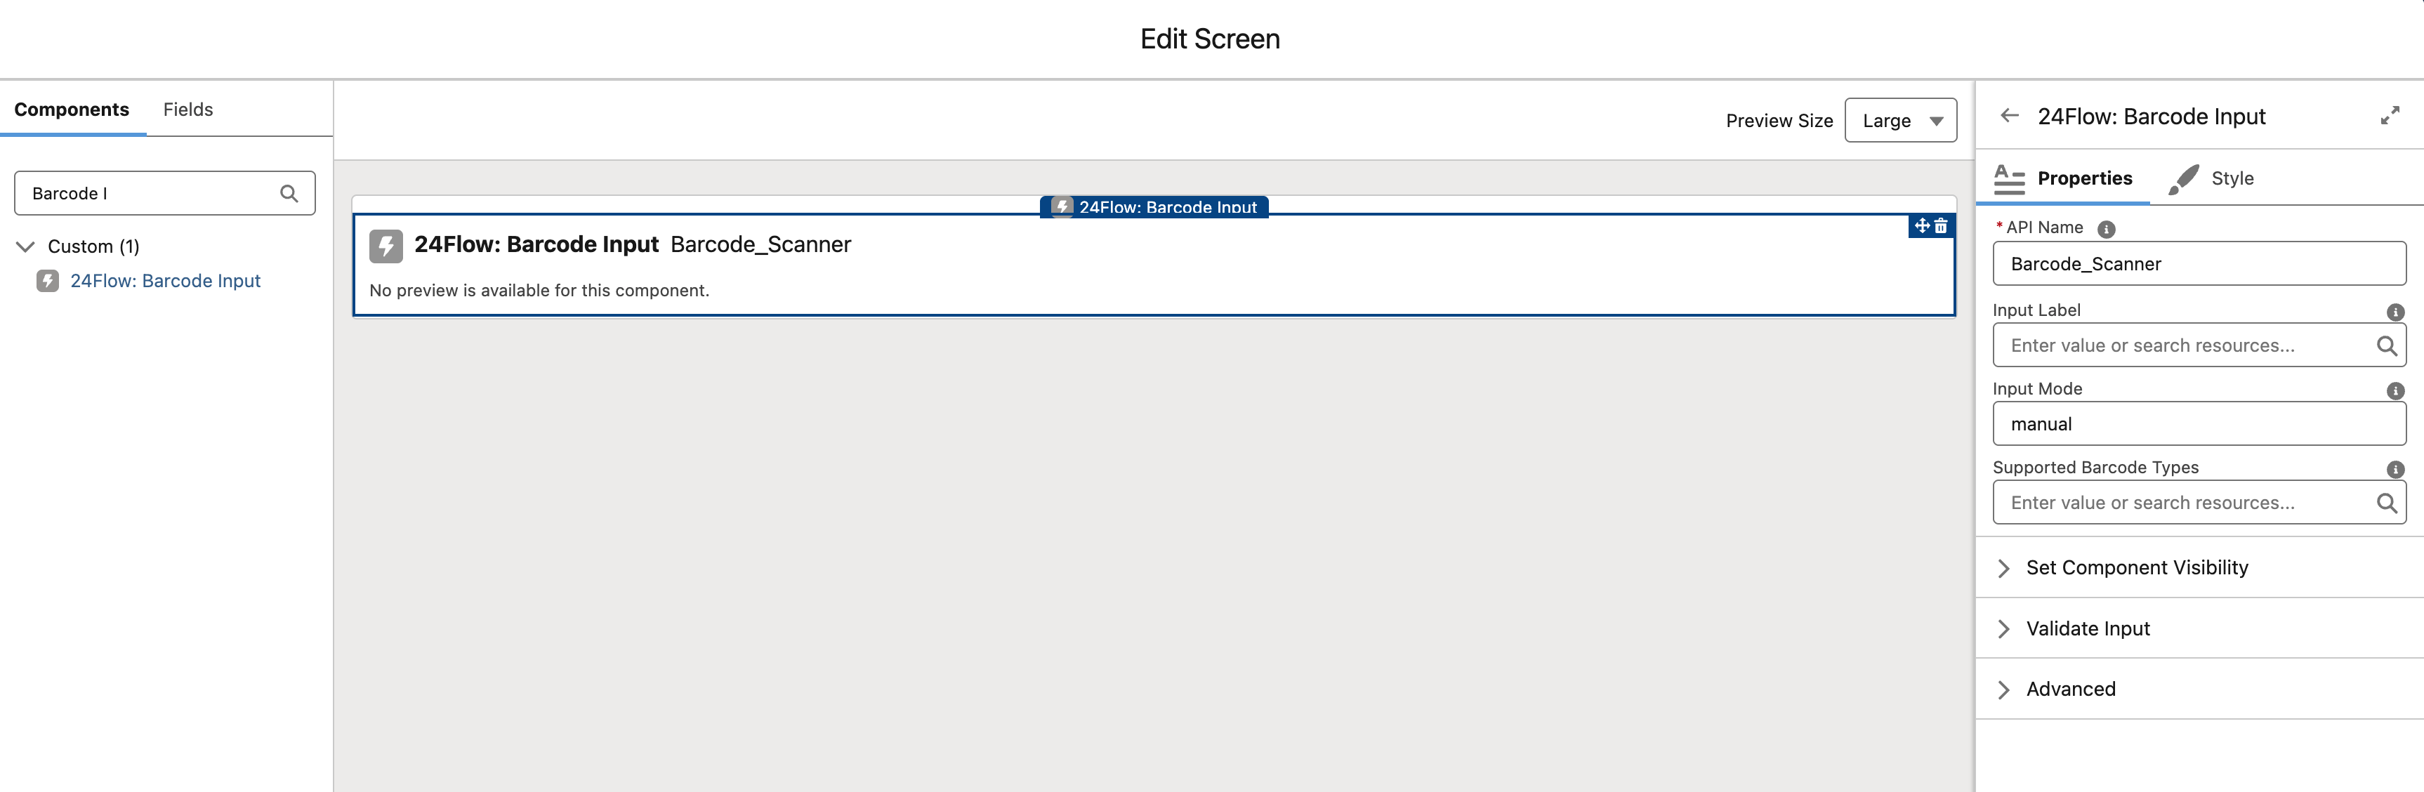Click the search magnifier in components search
This screenshot has width=2424, height=792.
(289, 193)
